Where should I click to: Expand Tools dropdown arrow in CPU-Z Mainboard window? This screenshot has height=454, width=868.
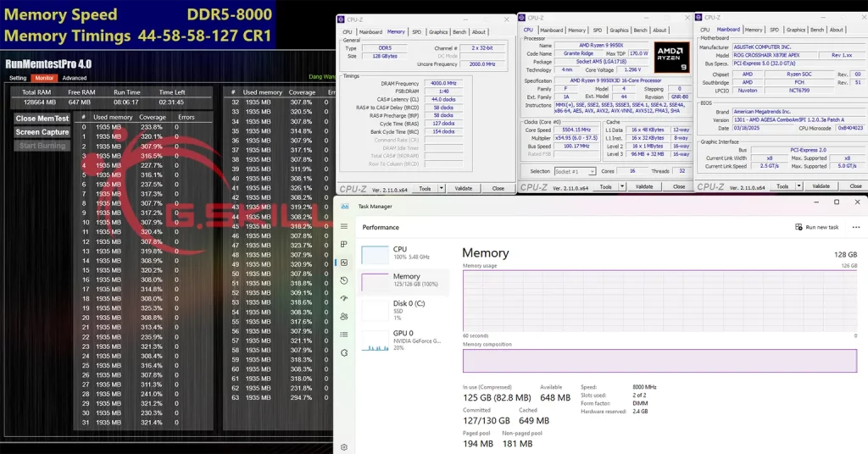click(798, 186)
